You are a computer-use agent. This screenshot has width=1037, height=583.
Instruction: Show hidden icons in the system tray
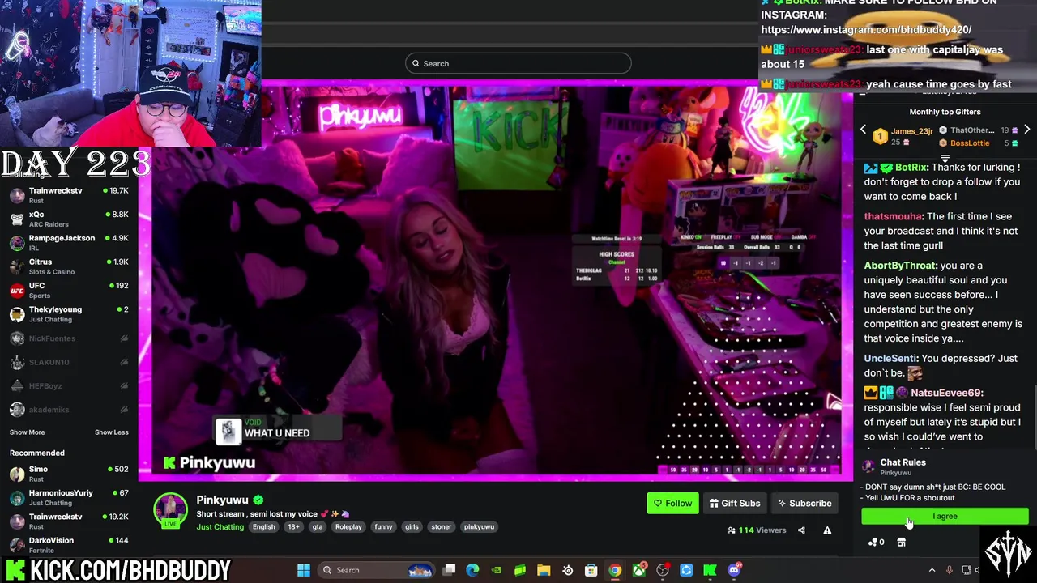click(932, 570)
